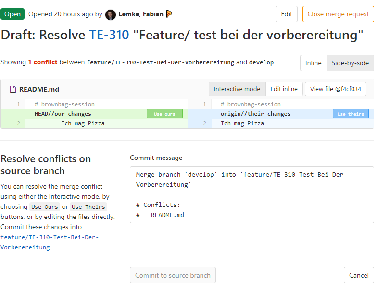Cancel the conflict resolution
The width and height of the screenshot is (378, 291).
click(x=359, y=275)
